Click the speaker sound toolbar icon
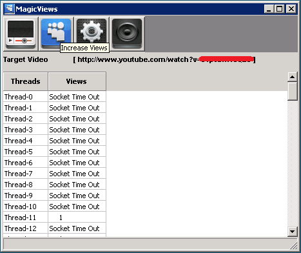This screenshot has height=253, width=301. [127, 34]
